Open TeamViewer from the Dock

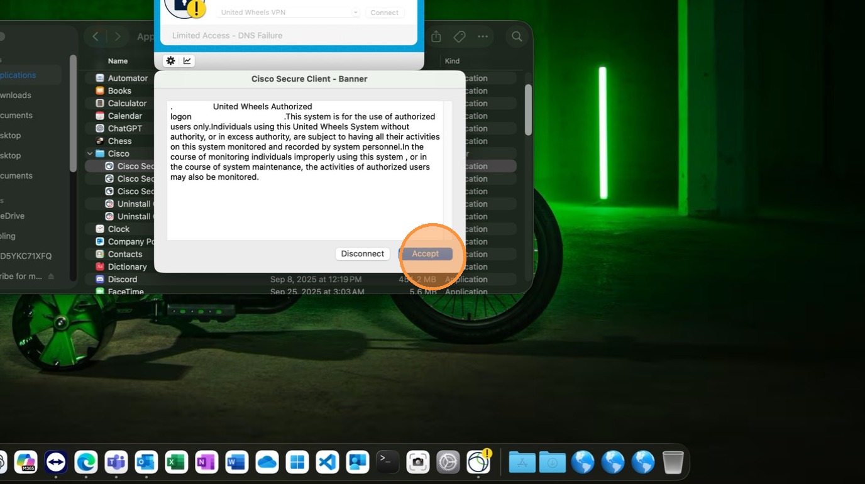coord(56,463)
